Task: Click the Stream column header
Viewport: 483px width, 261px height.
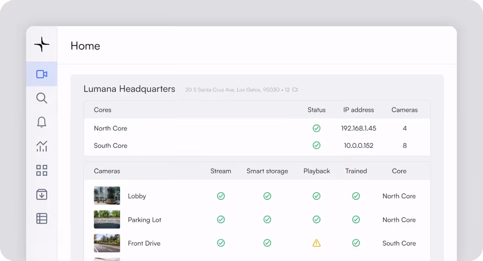Action: (x=220, y=171)
